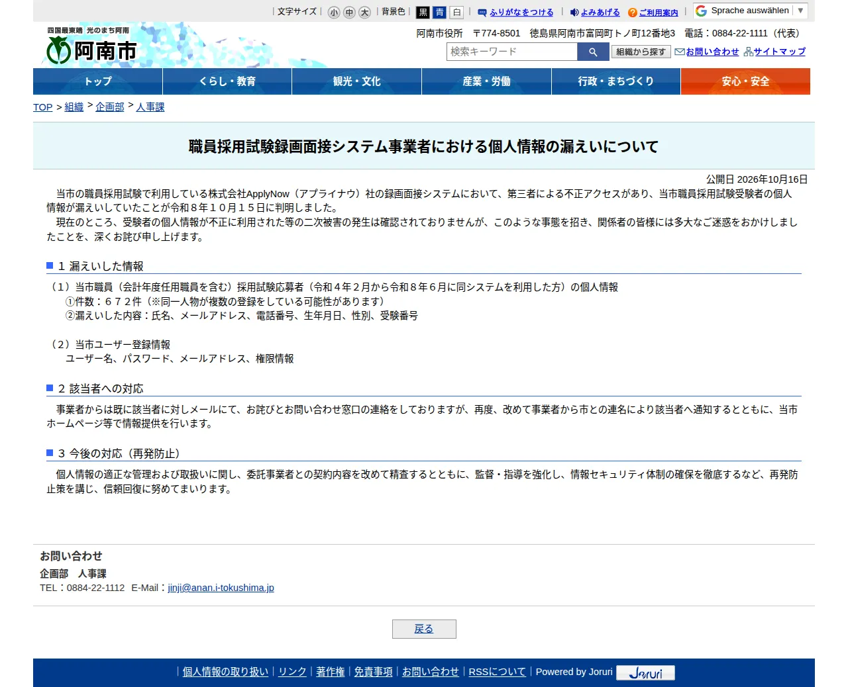This screenshot has width=848, height=687.
Task: Switch background color to blue (青)
Action: (439, 13)
